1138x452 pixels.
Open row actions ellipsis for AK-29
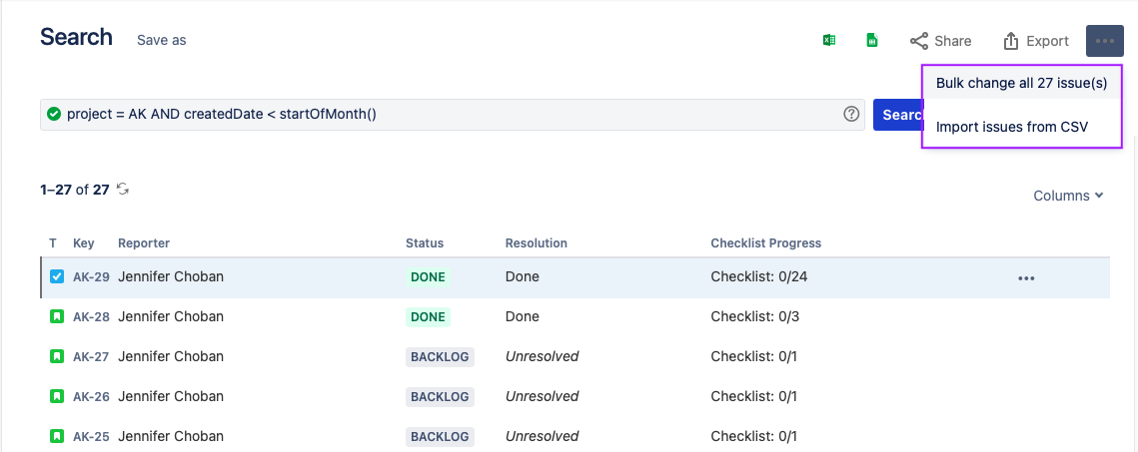click(x=1026, y=277)
